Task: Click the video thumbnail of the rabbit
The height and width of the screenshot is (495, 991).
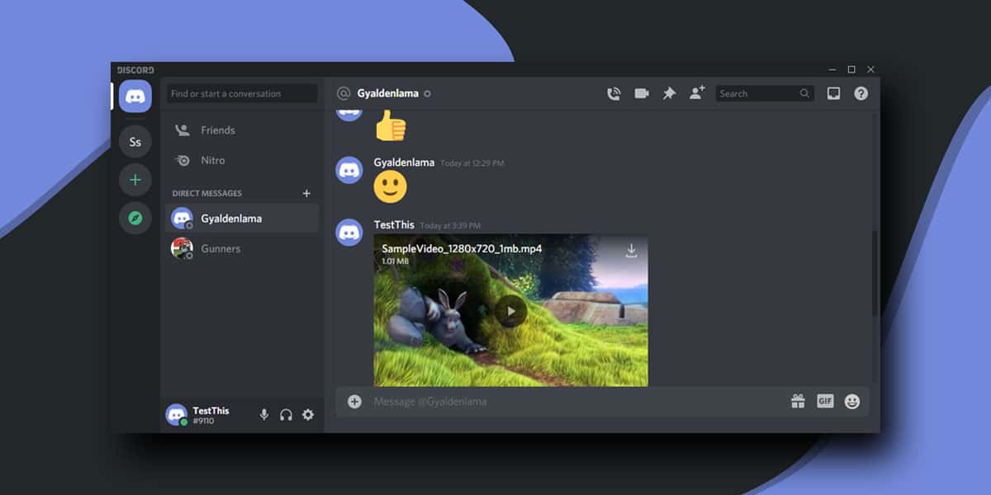Action: [x=511, y=310]
